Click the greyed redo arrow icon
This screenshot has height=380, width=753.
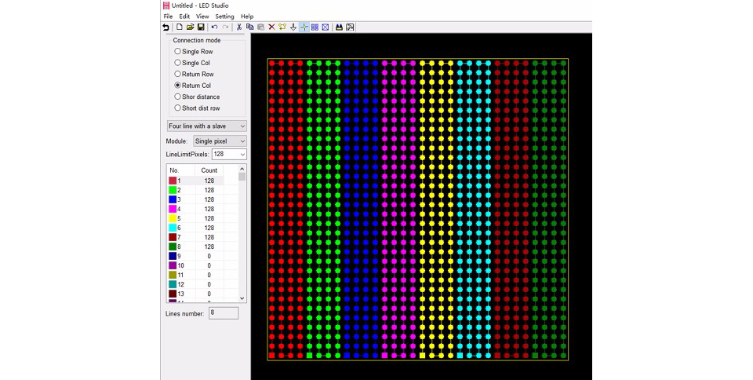[225, 27]
